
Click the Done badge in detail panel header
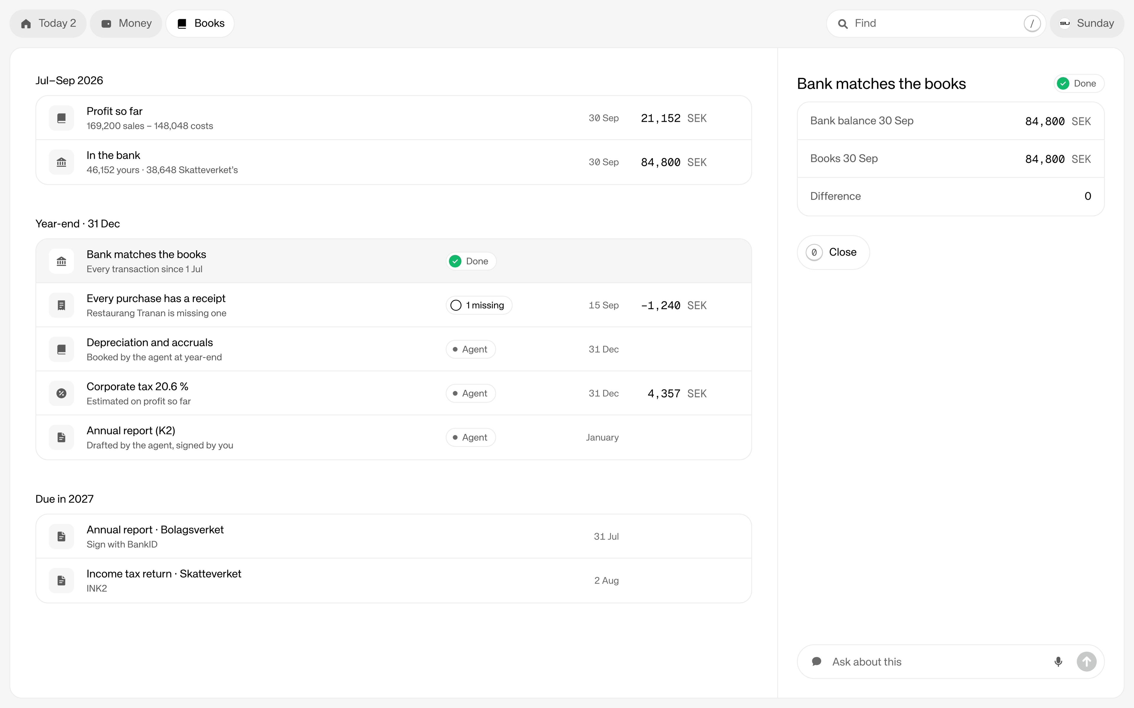point(1079,83)
